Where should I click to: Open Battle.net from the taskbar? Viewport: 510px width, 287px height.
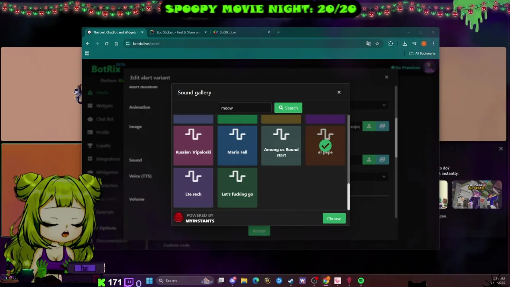pos(279,281)
